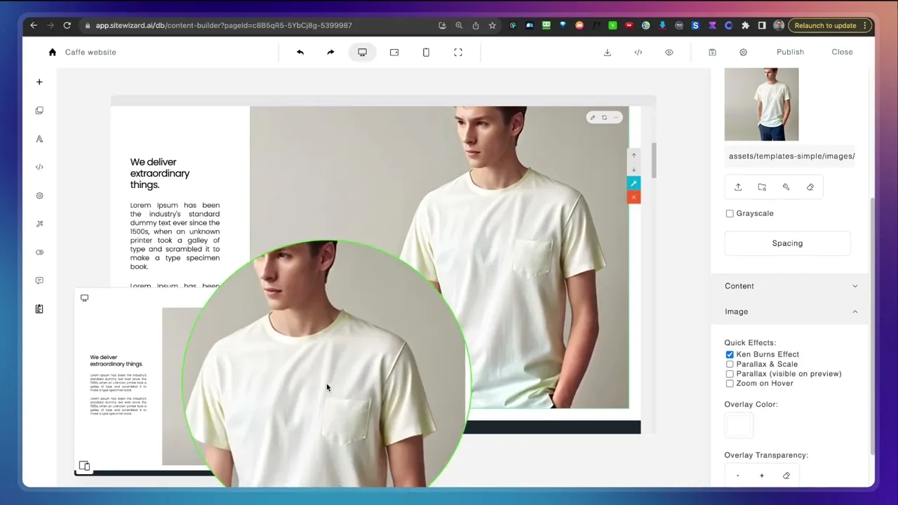This screenshot has width=898, height=505.
Task: Enter fullscreen view mode
Action: coord(458,52)
